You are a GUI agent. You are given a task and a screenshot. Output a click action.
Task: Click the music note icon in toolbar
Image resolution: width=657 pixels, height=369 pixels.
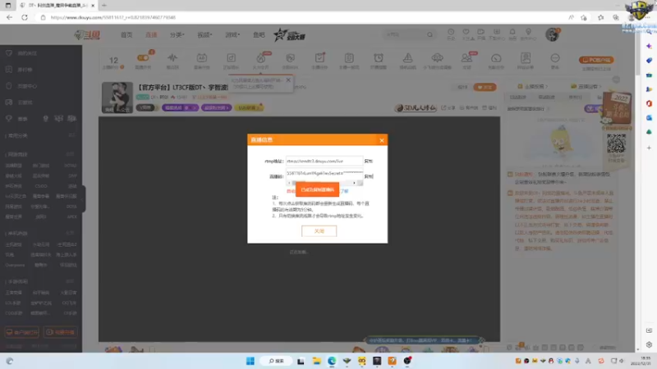(x=232, y=58)
